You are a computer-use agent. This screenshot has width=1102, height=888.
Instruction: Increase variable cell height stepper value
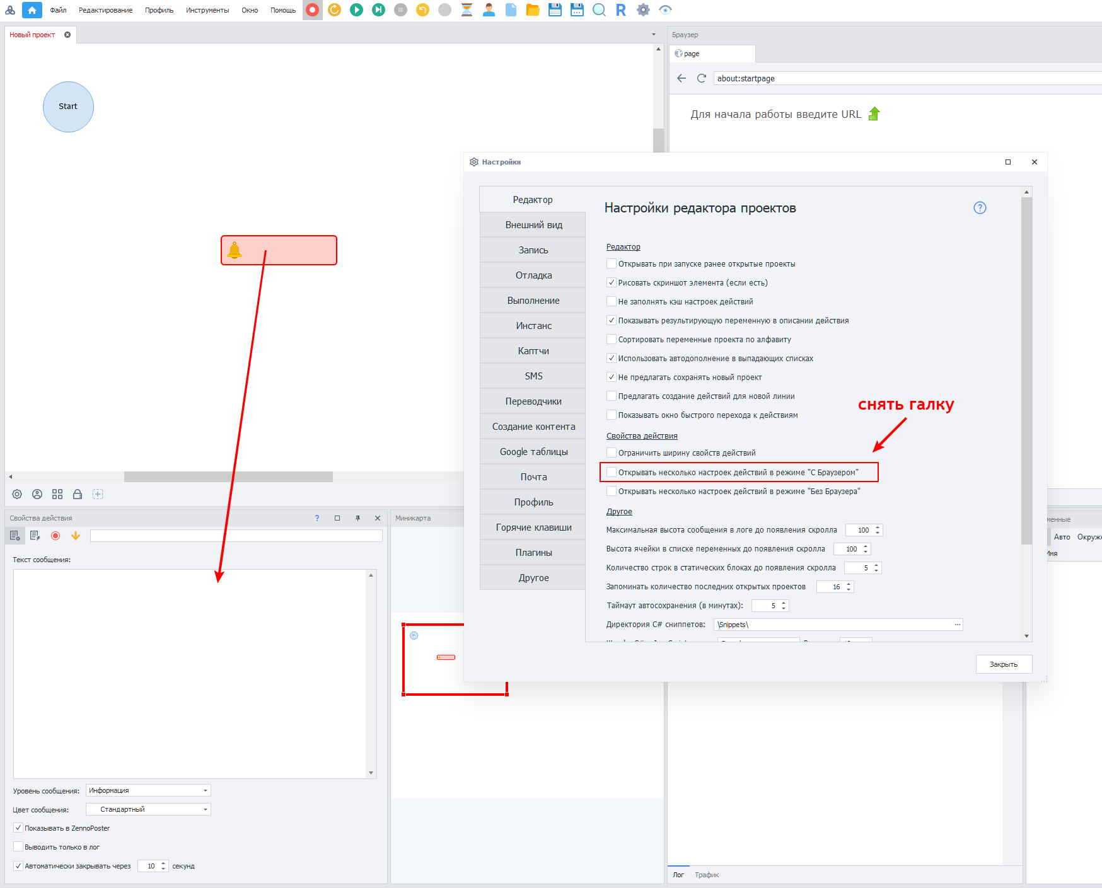coord(866,546)
